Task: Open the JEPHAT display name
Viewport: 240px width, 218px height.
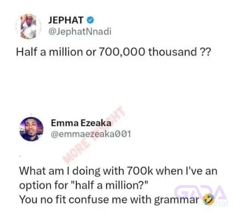Action: [66, 20]
